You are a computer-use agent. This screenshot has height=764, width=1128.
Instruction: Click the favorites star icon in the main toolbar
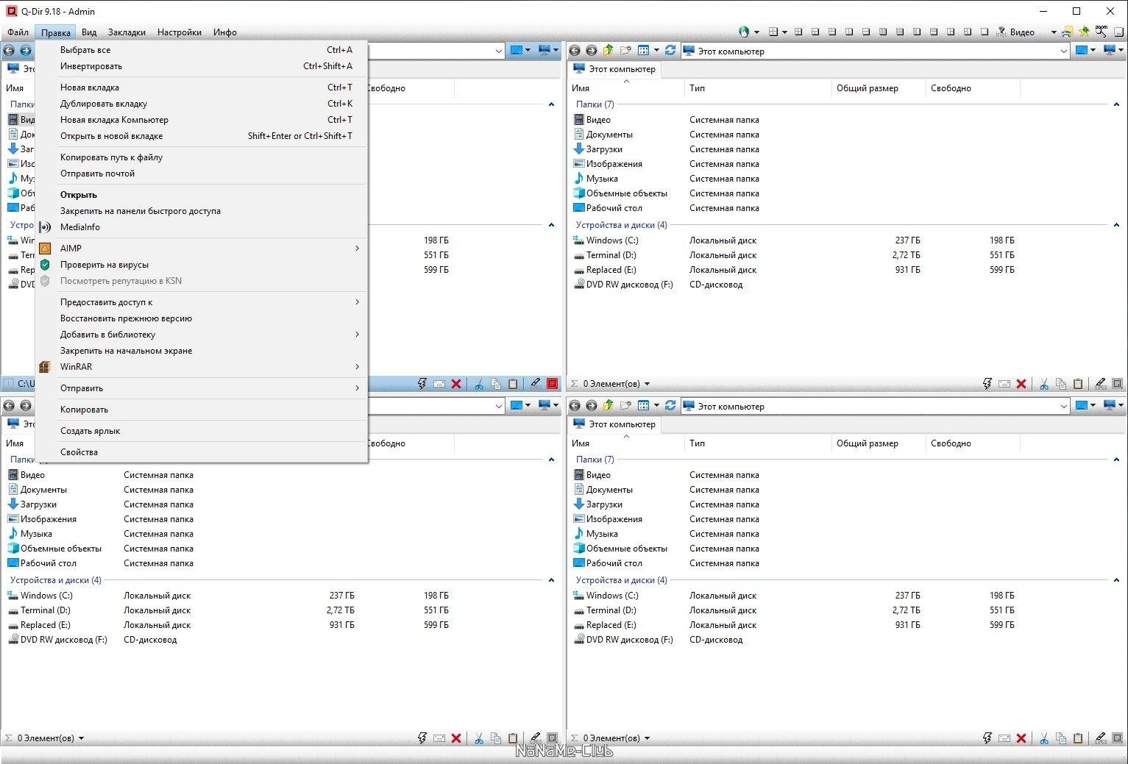(x=1084, y=32)
